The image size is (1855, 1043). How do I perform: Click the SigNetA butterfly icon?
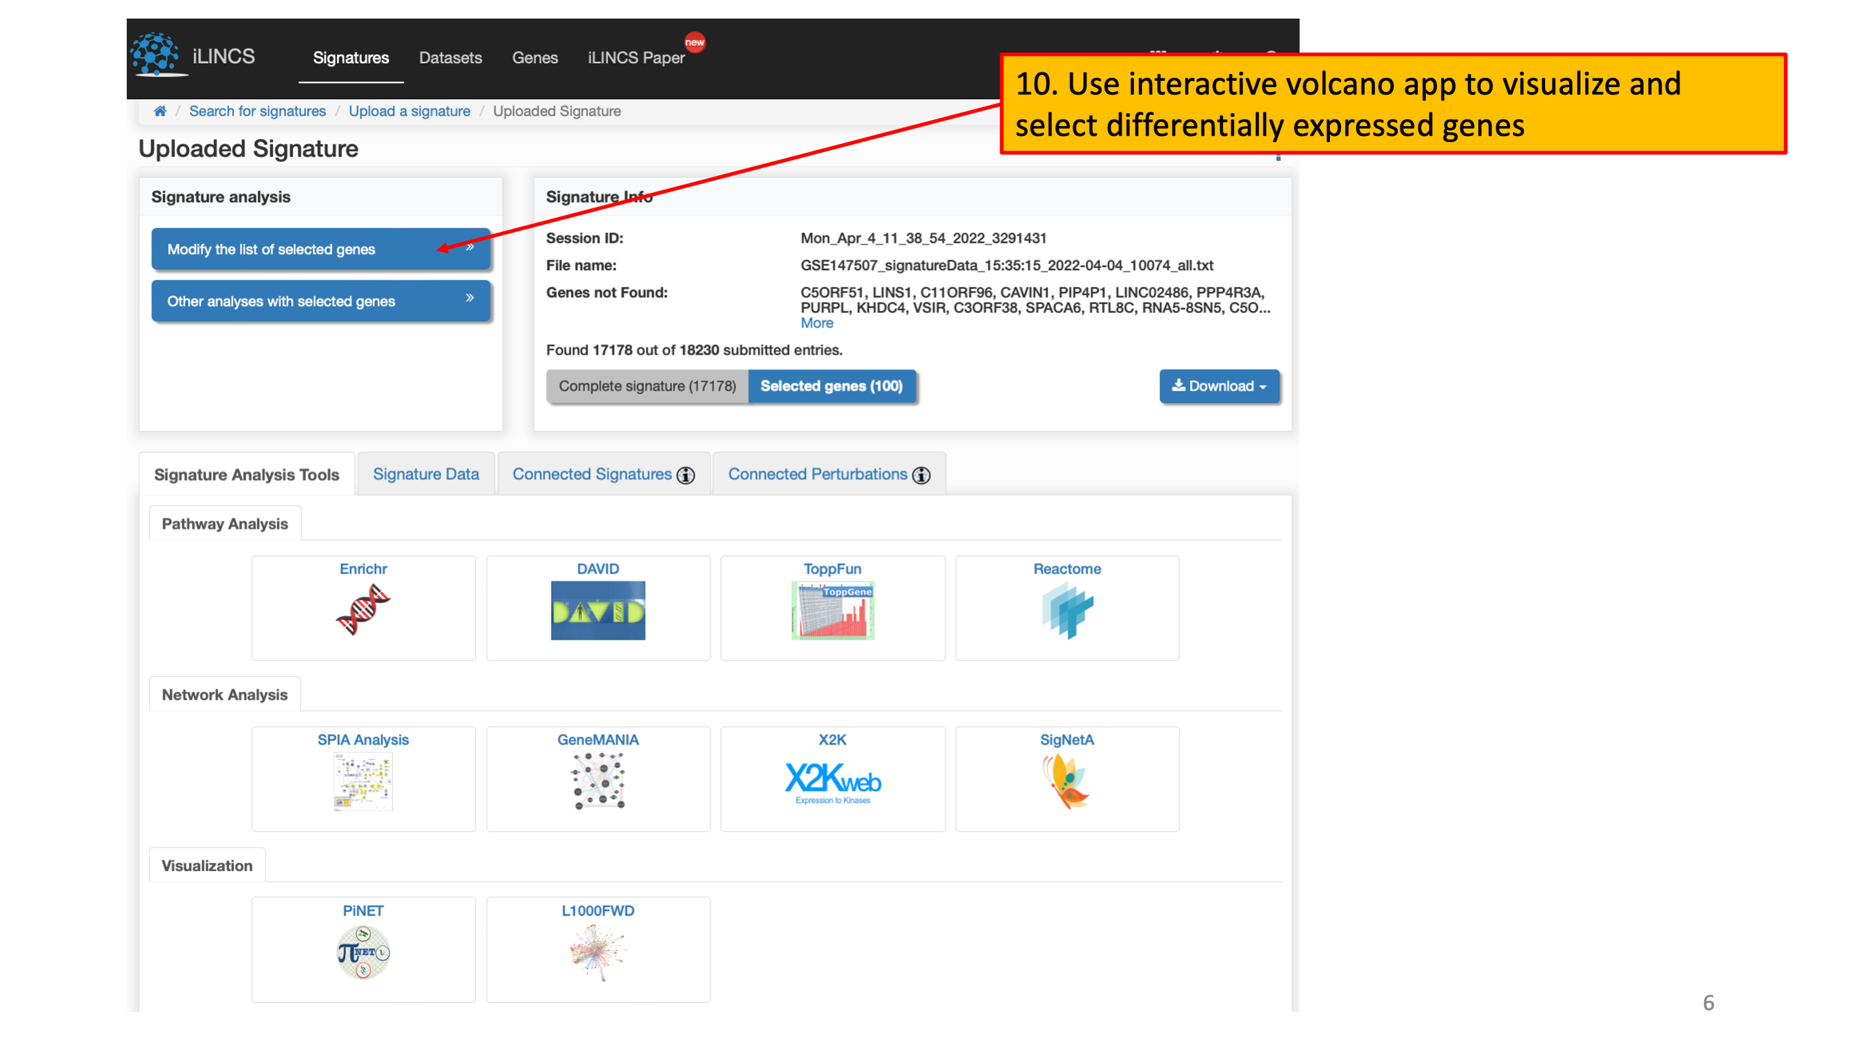(1066, 781)
